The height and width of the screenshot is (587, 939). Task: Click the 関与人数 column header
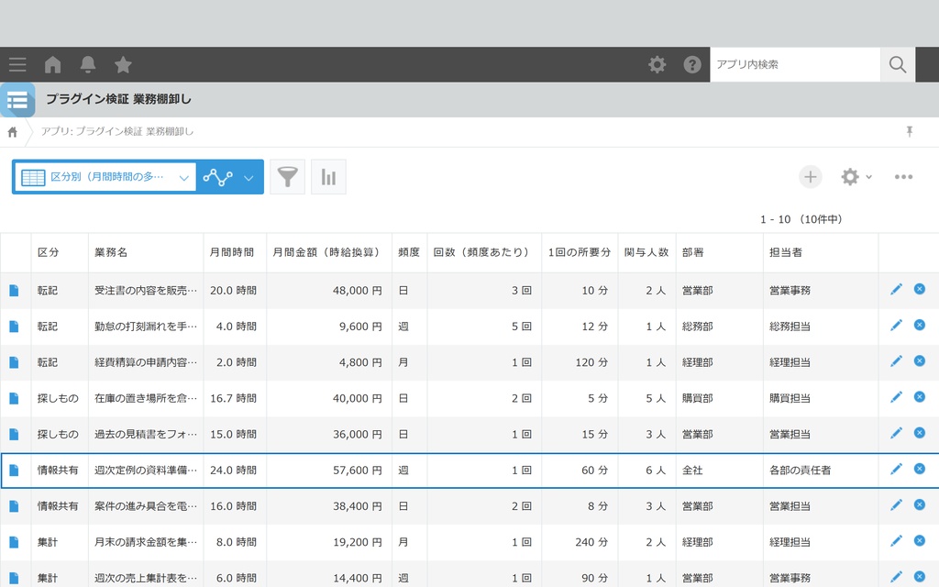[x=646, y=252]
